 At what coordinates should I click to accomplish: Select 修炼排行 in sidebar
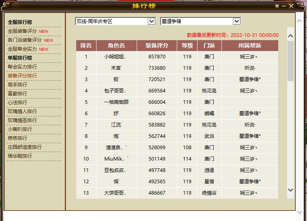(x=17, y=138)
